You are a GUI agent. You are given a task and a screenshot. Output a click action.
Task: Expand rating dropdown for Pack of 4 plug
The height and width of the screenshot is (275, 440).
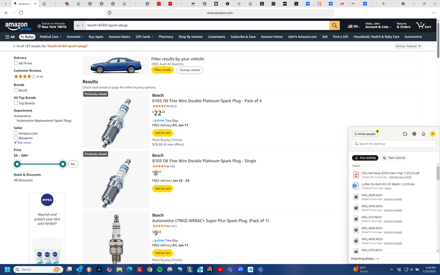(168, 106)
